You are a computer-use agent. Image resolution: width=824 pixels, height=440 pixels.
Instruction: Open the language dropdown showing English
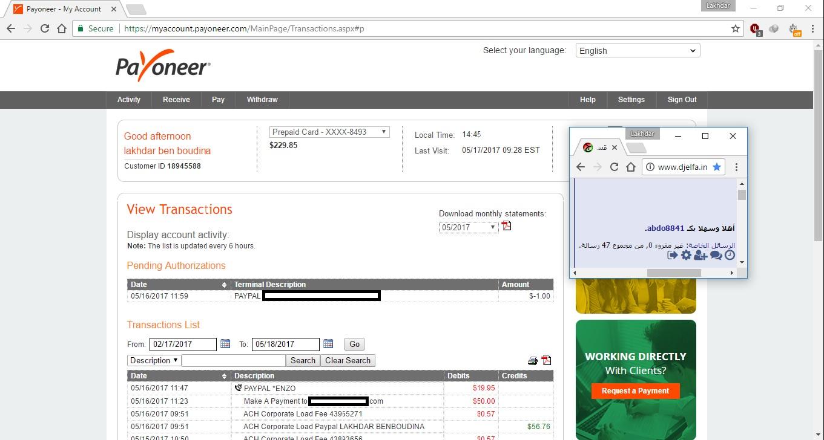pos(638,51)
